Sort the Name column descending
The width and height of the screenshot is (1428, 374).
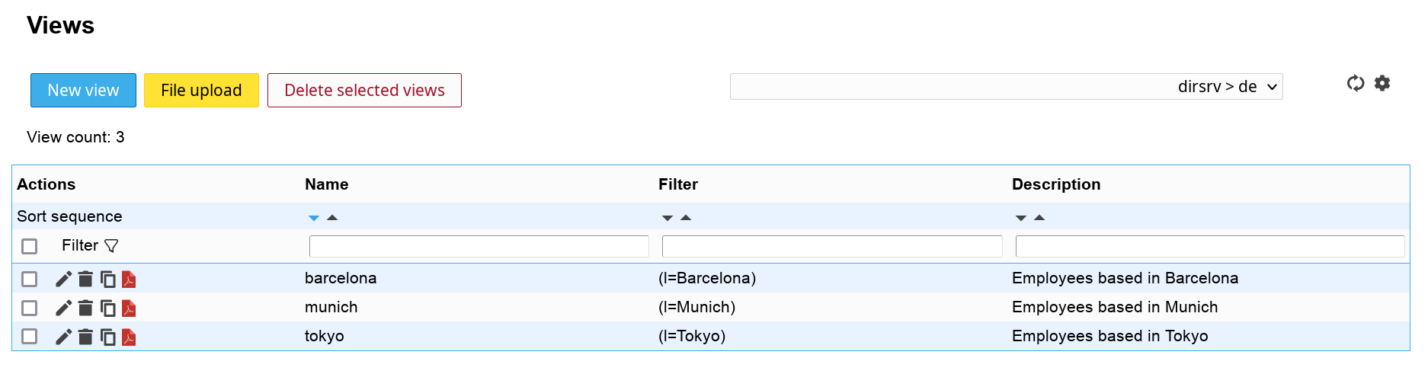click(314, 218)
